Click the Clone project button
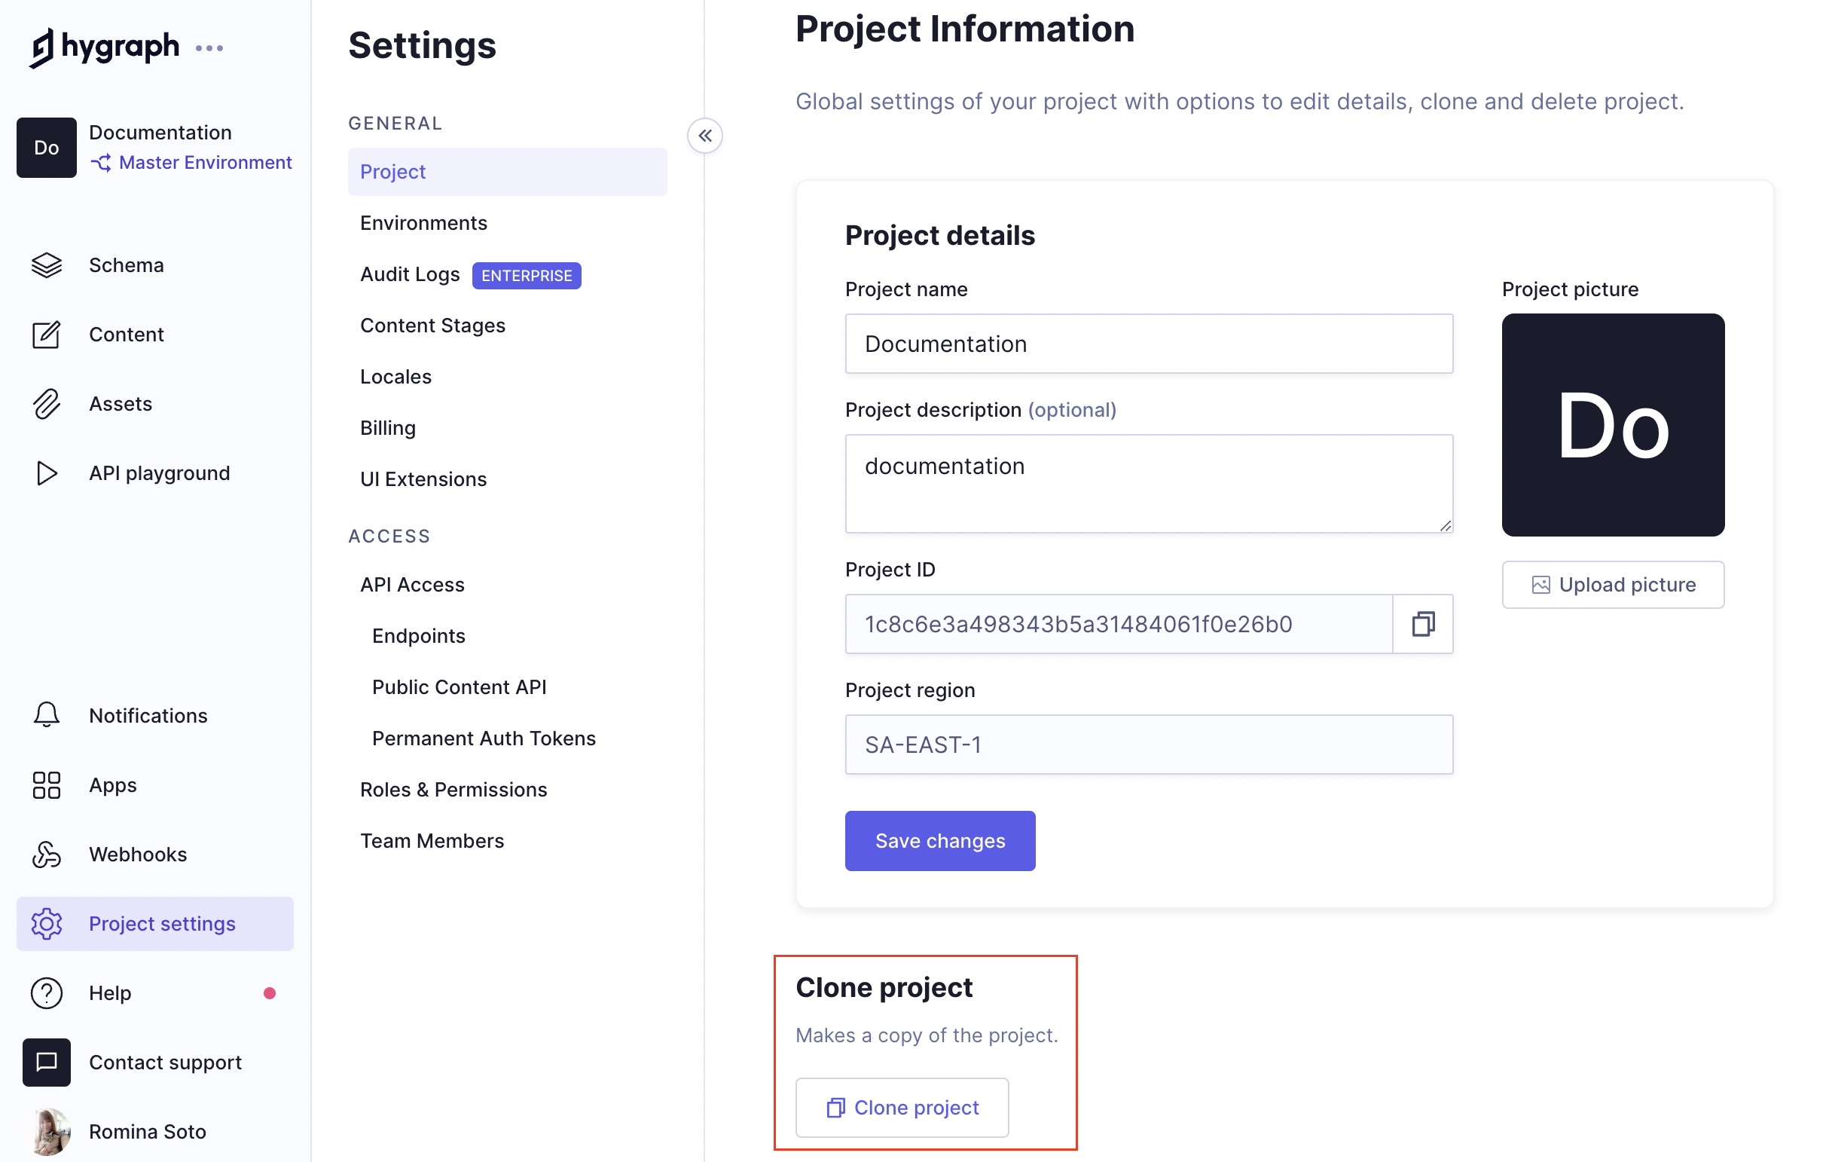 click(x=902, y=1108)
